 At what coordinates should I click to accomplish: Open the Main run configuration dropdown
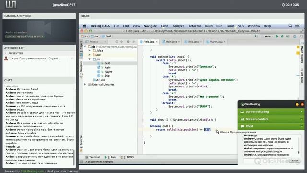click(x=267, y=37)
